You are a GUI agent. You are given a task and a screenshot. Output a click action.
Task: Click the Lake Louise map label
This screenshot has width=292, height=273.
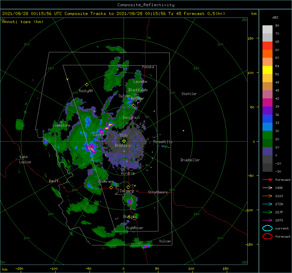click(25, 159)
